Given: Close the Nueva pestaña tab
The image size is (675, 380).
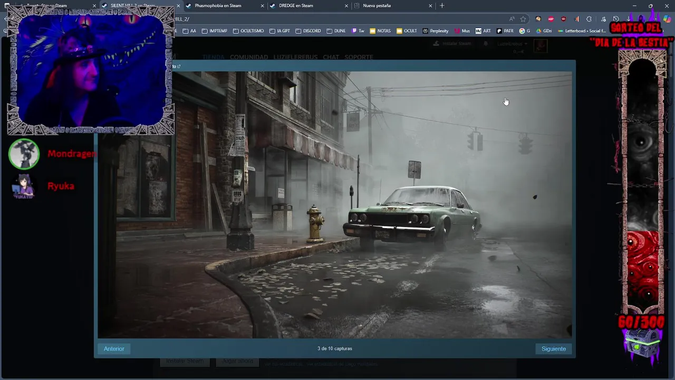Looking at the screenshot, I should (430, 6).
